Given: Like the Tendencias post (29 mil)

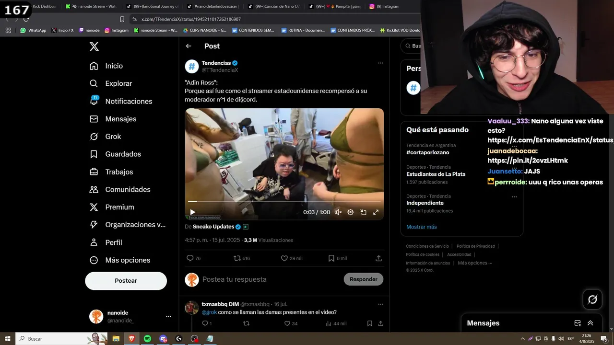Looking at the screenshot, I should (x=292, y=258).
